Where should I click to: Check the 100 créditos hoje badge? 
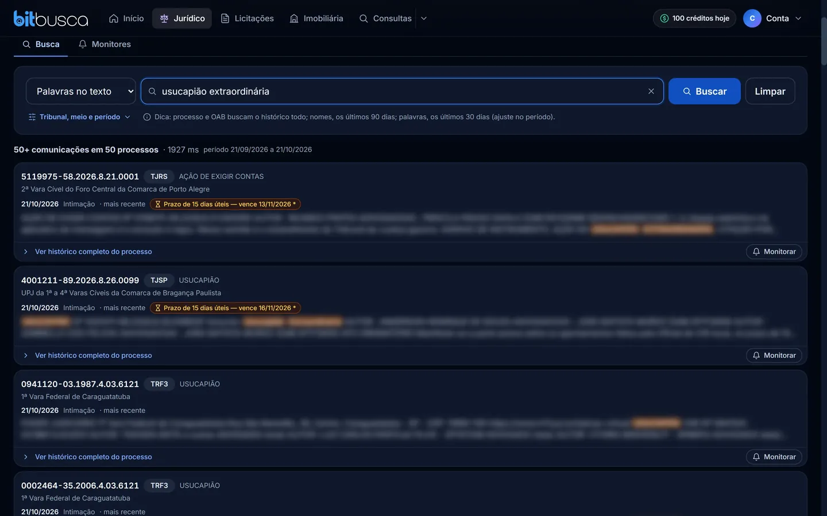tap(694, 18)
